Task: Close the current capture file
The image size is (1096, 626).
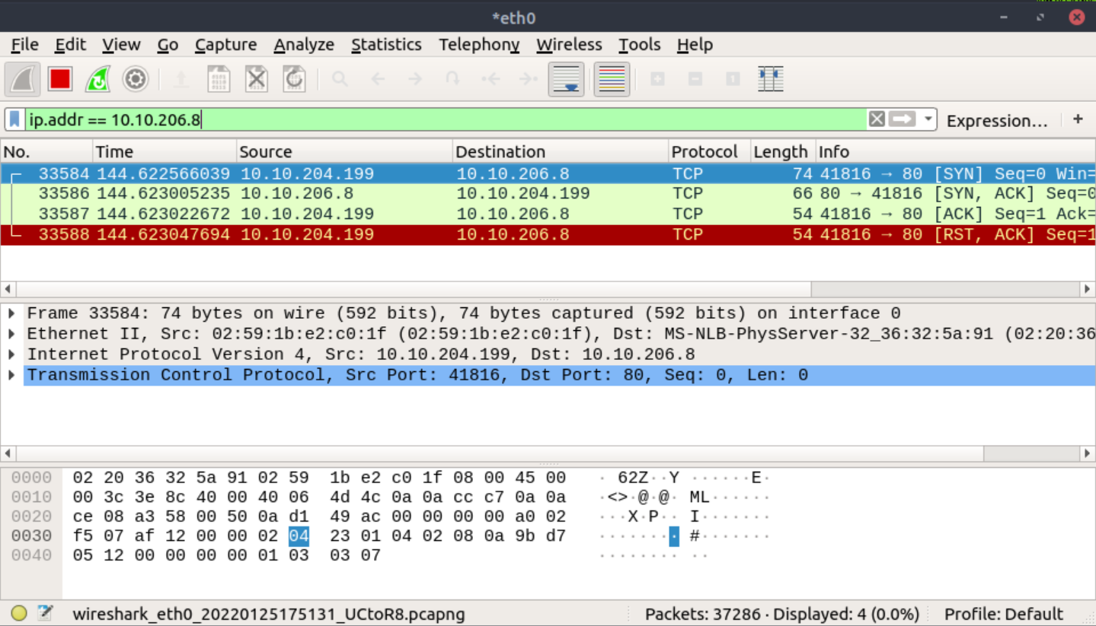Action: [257, 78]
